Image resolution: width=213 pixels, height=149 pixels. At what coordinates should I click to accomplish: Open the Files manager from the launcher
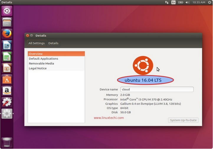(x=7, y=22)
